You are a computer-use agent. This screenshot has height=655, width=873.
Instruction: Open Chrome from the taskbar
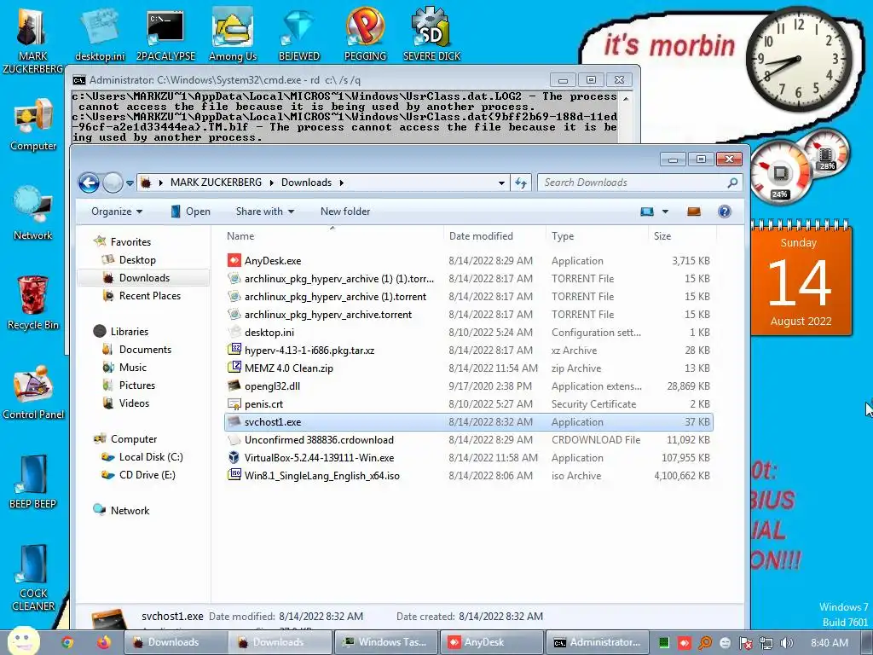tap(67, 642)
